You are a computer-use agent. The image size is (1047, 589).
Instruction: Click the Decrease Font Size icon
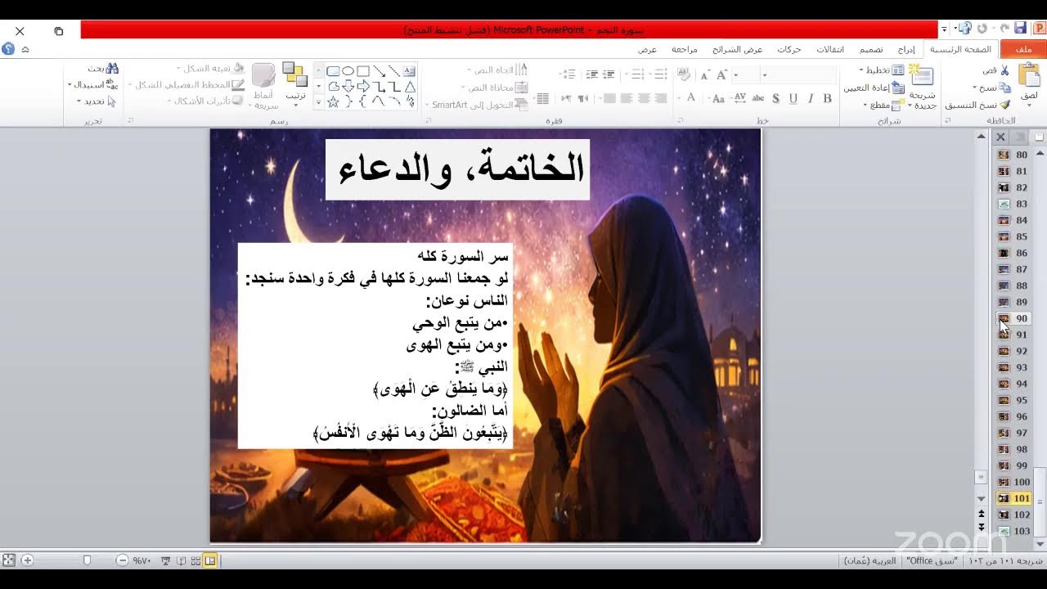click(704, 74)
